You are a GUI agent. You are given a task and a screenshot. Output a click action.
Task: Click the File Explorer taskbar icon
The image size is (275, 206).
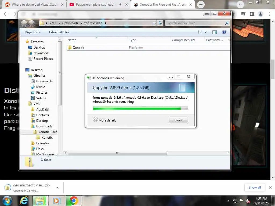tap(40, 201)
